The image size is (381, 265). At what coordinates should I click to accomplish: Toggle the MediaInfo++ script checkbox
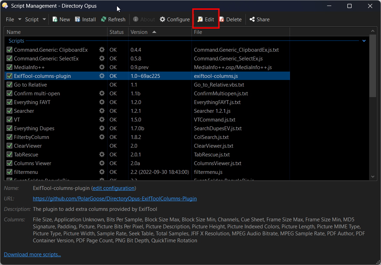(x=9, y=67)
